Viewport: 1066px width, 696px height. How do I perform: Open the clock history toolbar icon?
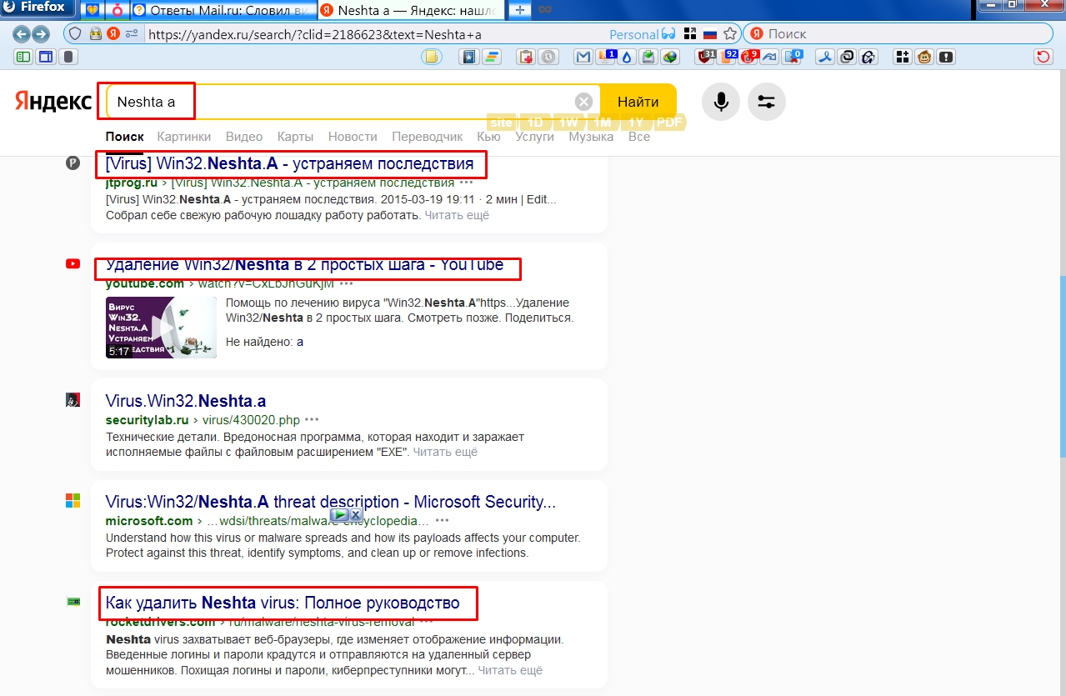[548, 57]
